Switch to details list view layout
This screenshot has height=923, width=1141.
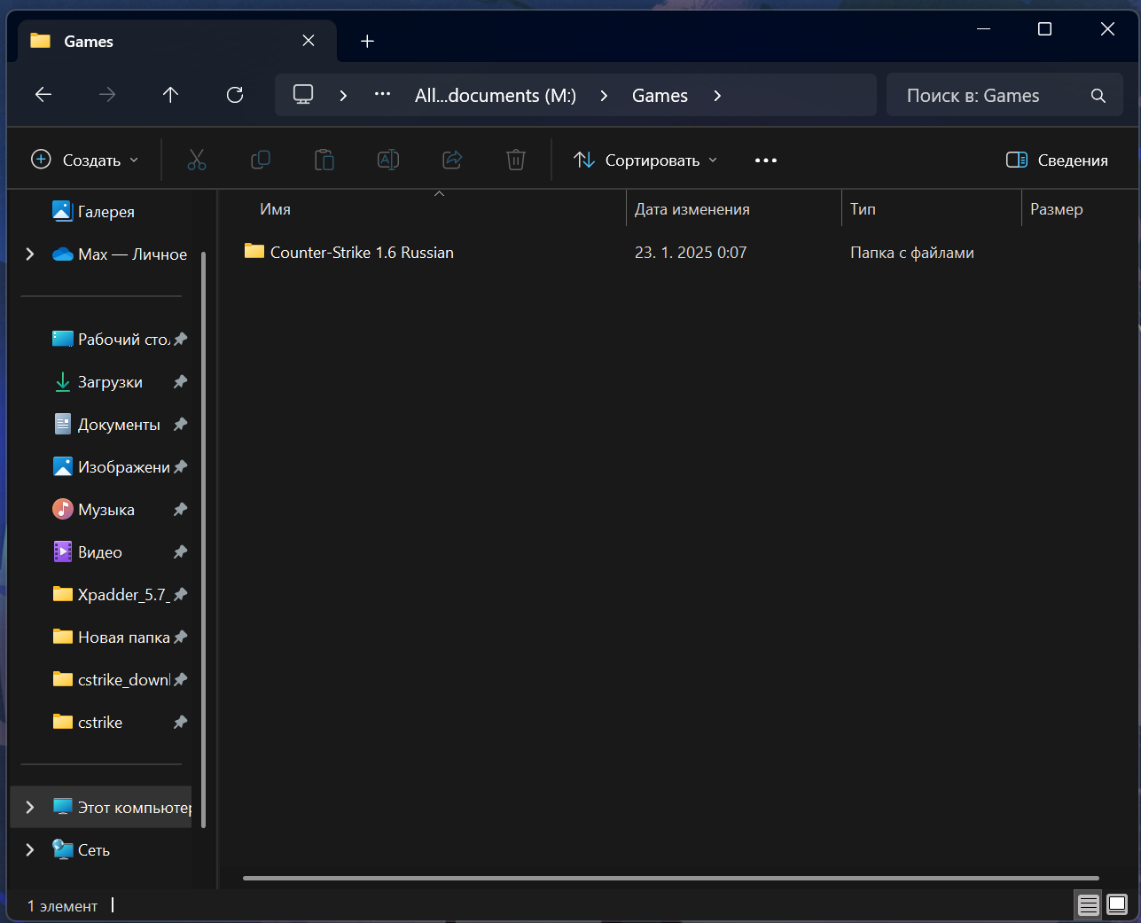1088,904
